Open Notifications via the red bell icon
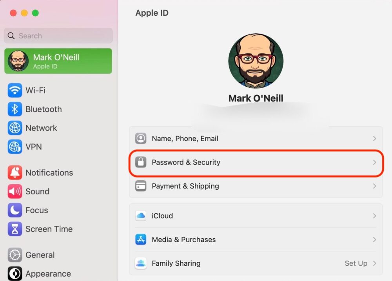This screenshot has width=392, height=281. point(15,172)
